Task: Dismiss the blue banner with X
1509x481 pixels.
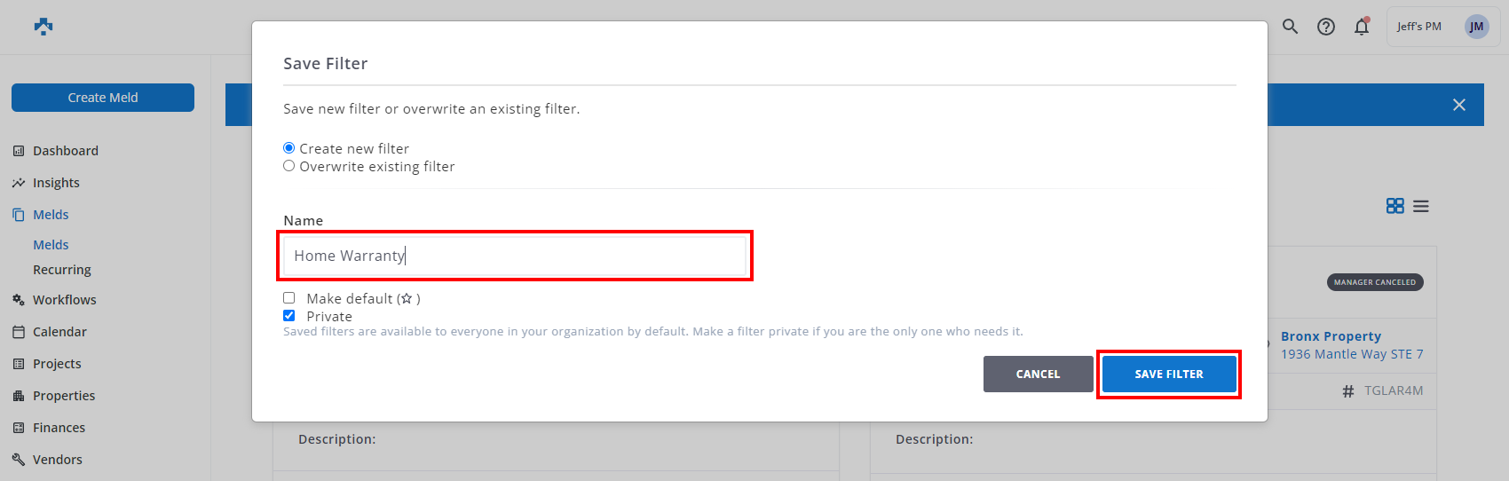Action: pos(1458,105)
